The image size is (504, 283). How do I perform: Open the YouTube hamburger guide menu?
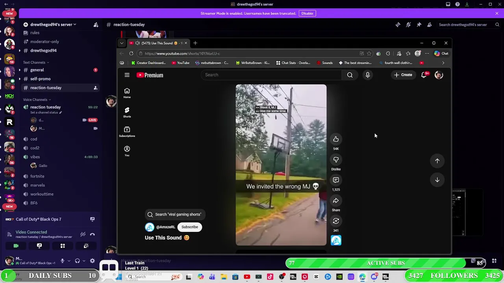tap(127, 75)
